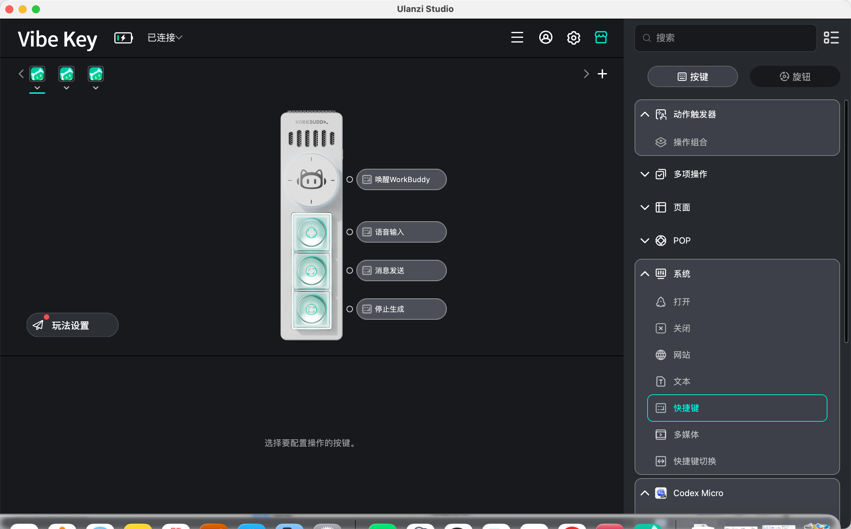This screenshot has height=529, width=851.
Task: Select the 操作组合 action
Action: click(x=737, y=142)
